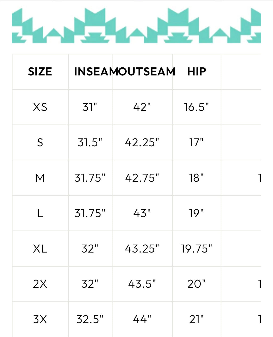The image size is (273, 337).
Task: Select the XL size row label
Action: click(x=40, y=249)
